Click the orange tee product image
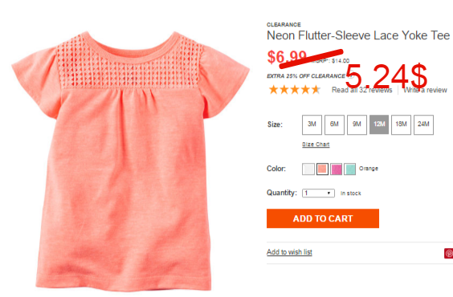 [x=130, y=161]
